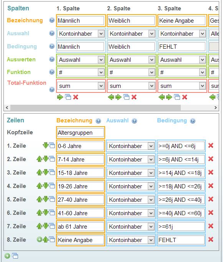
Task: Move 1. Zeile down
Action: (x=45, y=145)
